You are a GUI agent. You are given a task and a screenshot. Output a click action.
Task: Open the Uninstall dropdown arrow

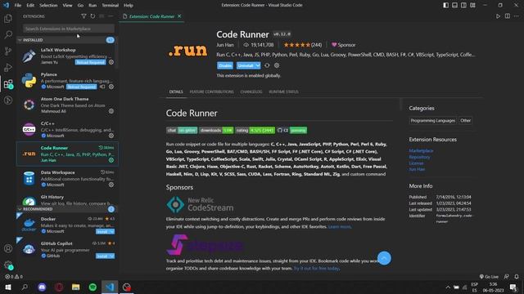[258, 65]
